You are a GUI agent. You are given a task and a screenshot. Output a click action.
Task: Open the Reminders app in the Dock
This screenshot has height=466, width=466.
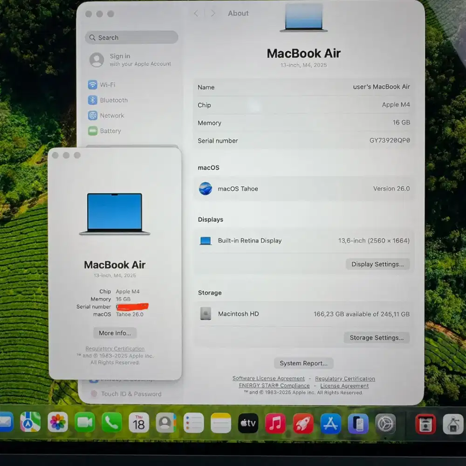[193, 423]
